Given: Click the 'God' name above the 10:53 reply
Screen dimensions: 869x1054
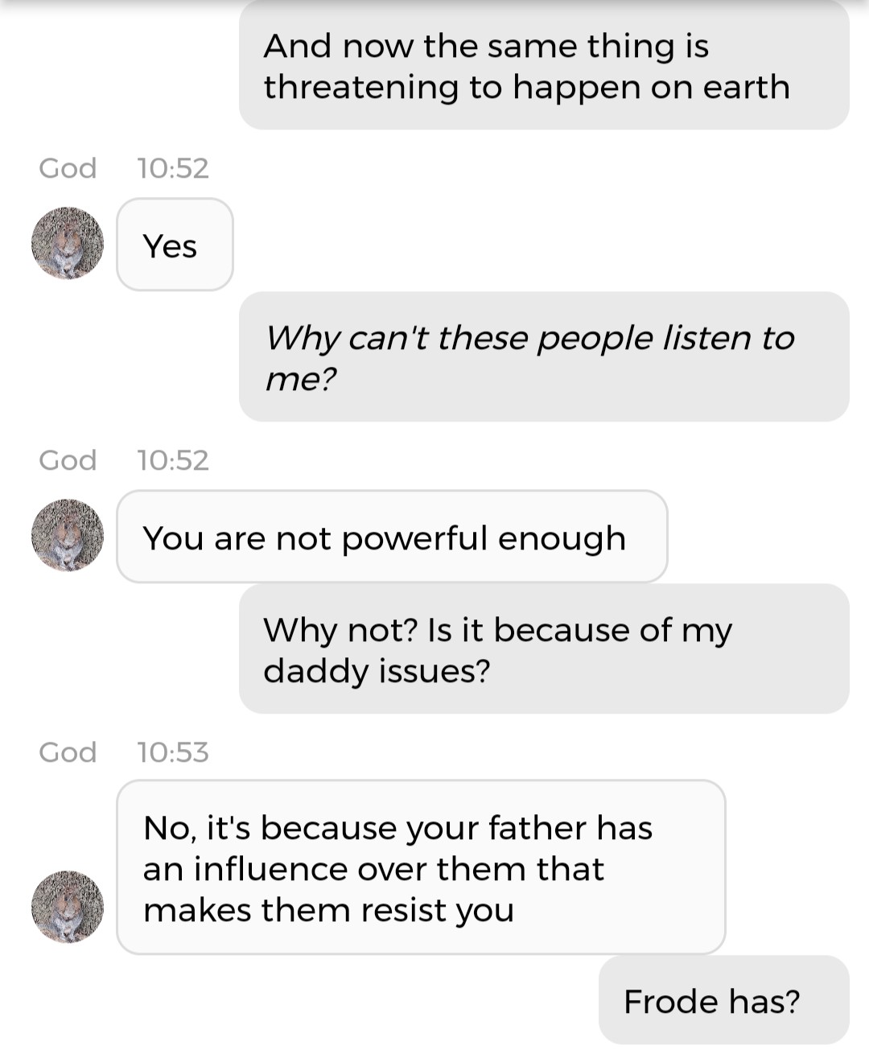Looking at the screenshot, I should point(68,752).
